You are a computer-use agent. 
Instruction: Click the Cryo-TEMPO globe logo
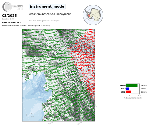7,7
